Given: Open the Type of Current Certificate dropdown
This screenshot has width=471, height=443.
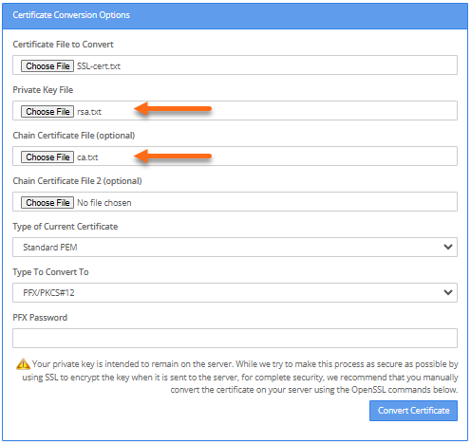Looking at the screenshot, I should (x=235, y=247).
